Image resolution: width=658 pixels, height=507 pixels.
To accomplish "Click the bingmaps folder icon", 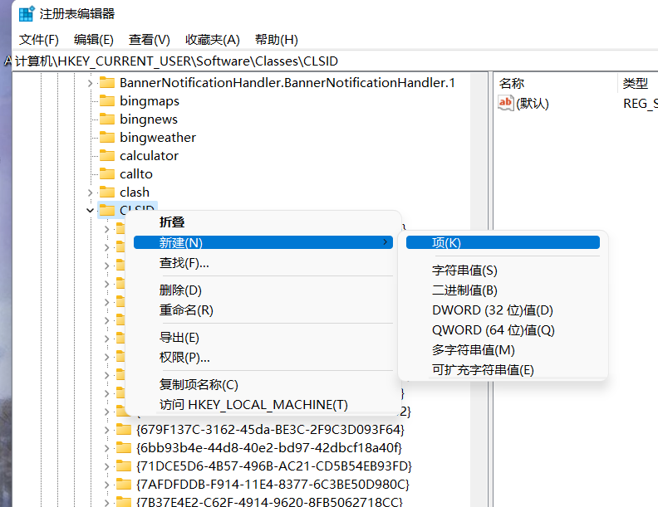I will click(x=107, y=101).
